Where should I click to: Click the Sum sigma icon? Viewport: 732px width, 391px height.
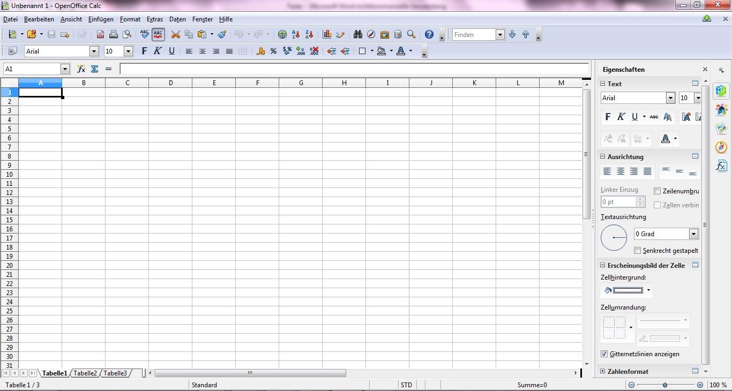point(95,69)
